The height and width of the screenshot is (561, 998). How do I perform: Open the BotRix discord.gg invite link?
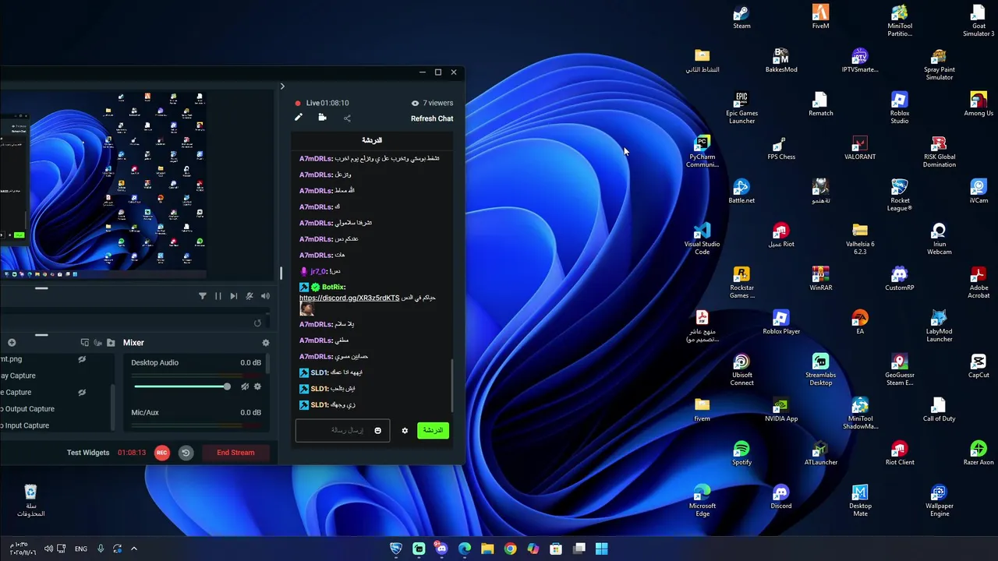pyautogui.click(x=349, y=298)
